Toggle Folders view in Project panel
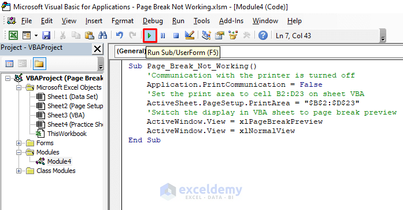This screenshot has width=403, height=210. 39,64
